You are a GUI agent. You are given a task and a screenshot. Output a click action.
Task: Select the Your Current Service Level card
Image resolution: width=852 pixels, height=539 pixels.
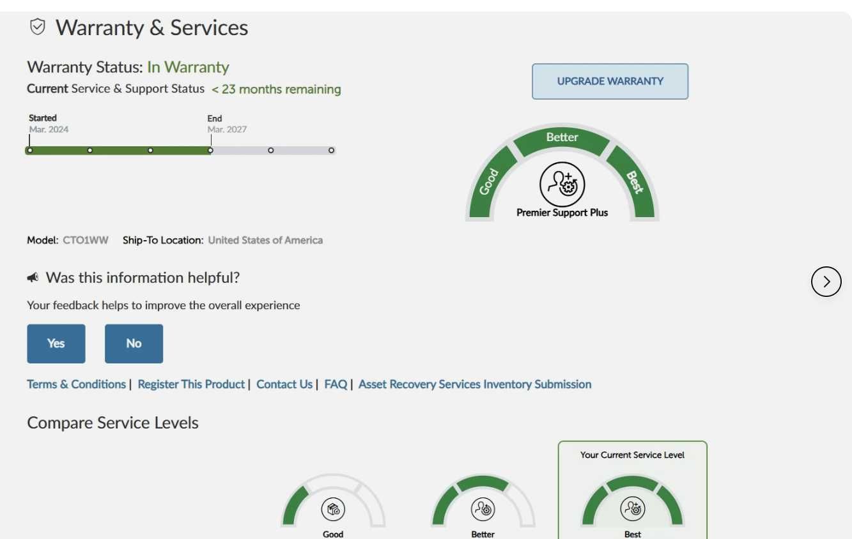(x=633, y=490)
